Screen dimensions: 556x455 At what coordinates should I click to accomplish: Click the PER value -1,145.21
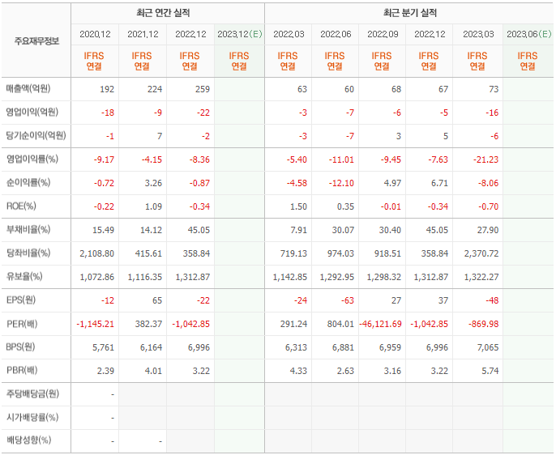(96, 324)
